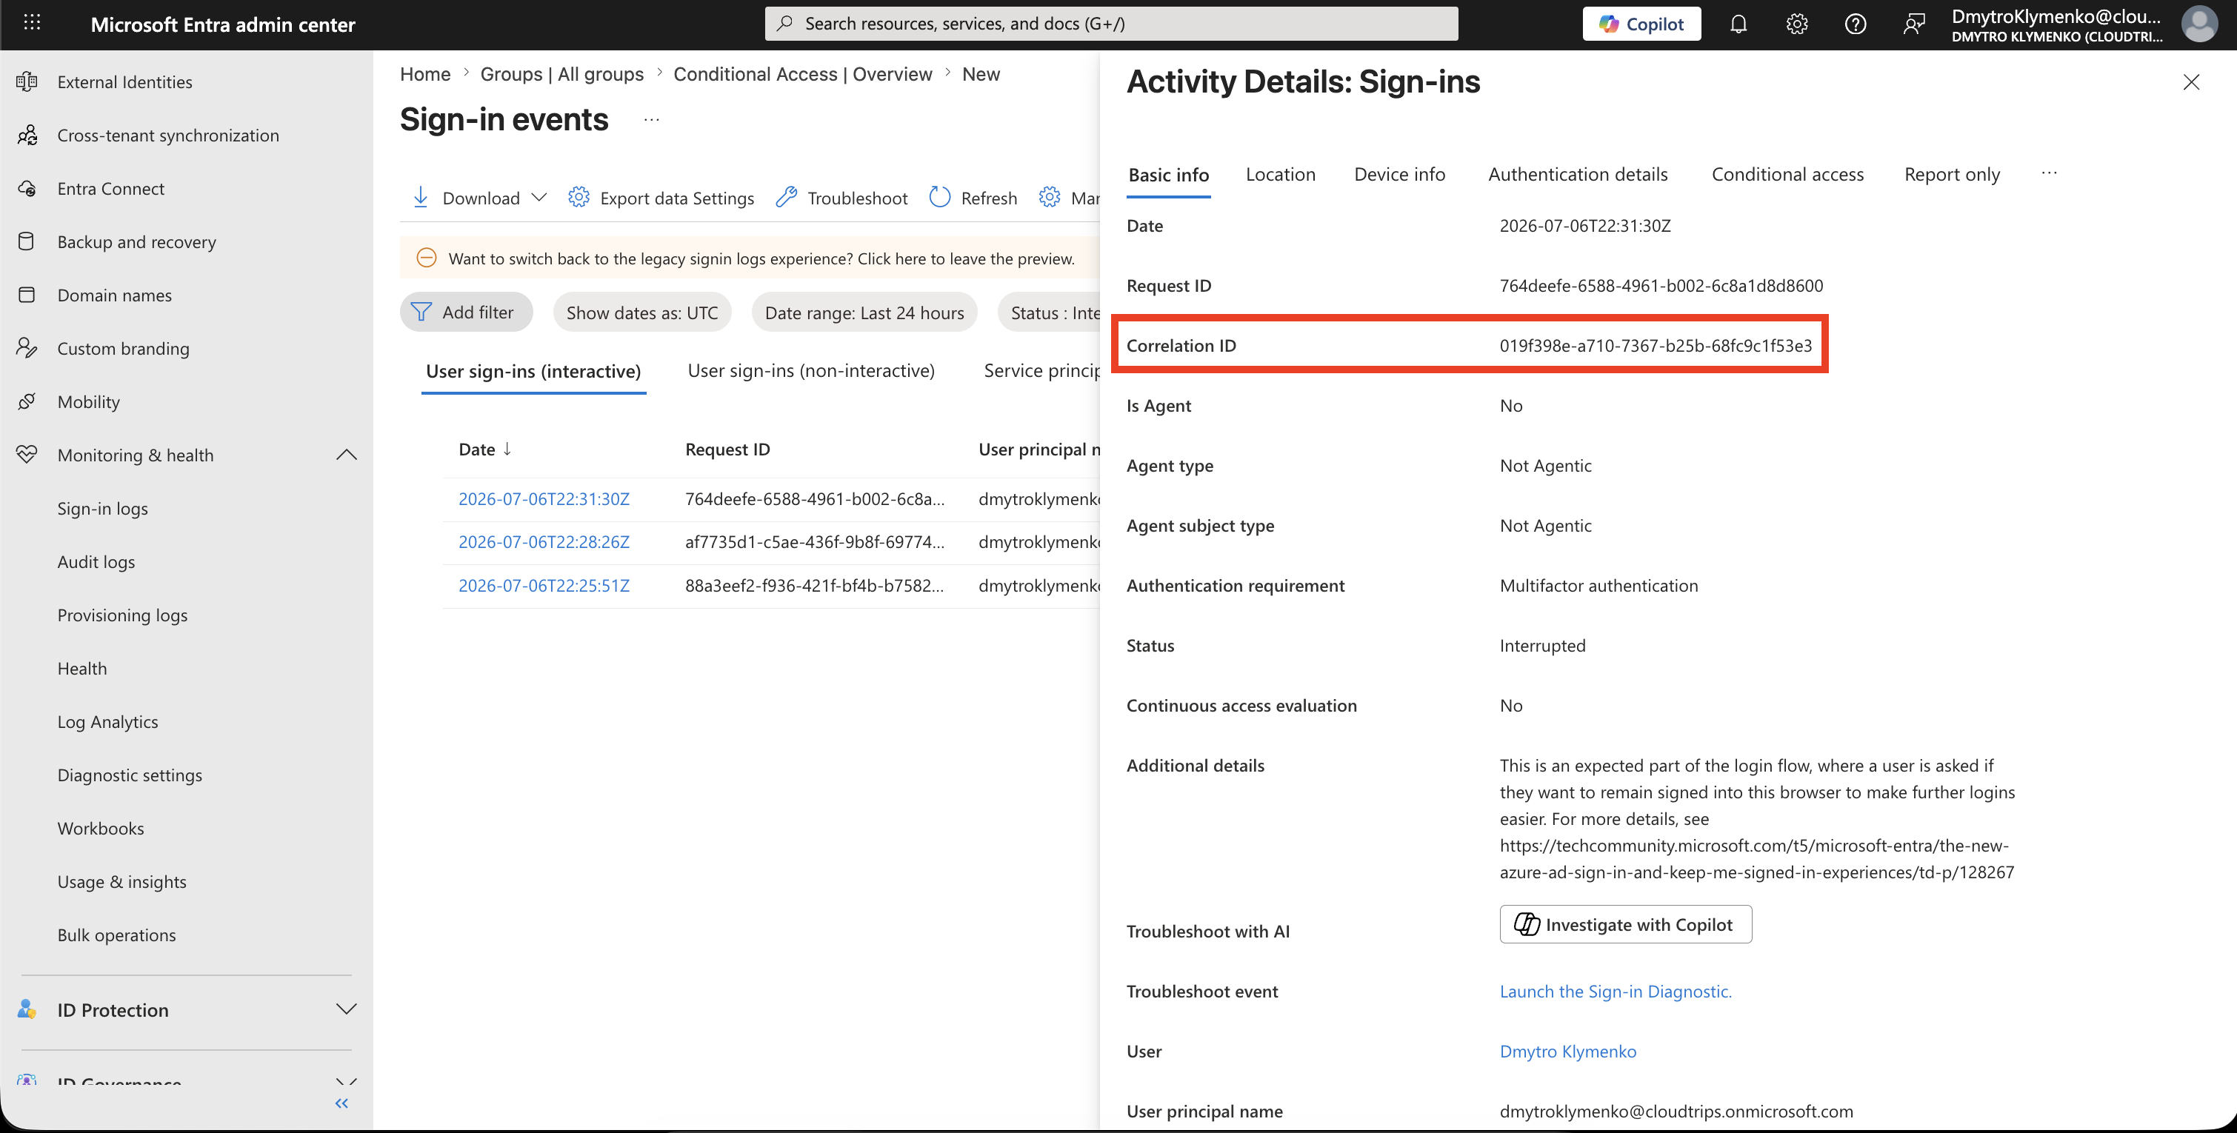This screenshot has height=1133, width=2237.
Task: Go to Home breadcrumb
Action: [424, 74]
